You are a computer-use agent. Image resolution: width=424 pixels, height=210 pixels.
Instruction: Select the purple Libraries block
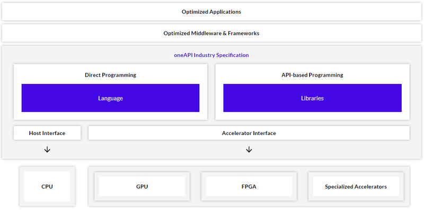point(312,98)
